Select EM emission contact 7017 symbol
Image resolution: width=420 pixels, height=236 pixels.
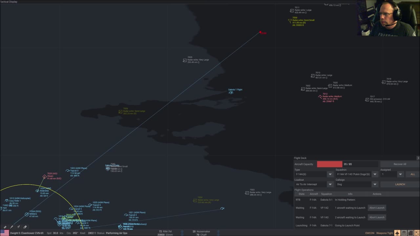tap(367, 100)
